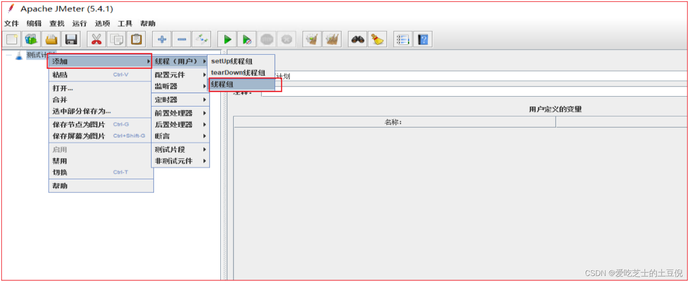Screen dimensions: 689x281
Task: Expand the 前置处理器 submenu
Action: click(x=180, y=113)
